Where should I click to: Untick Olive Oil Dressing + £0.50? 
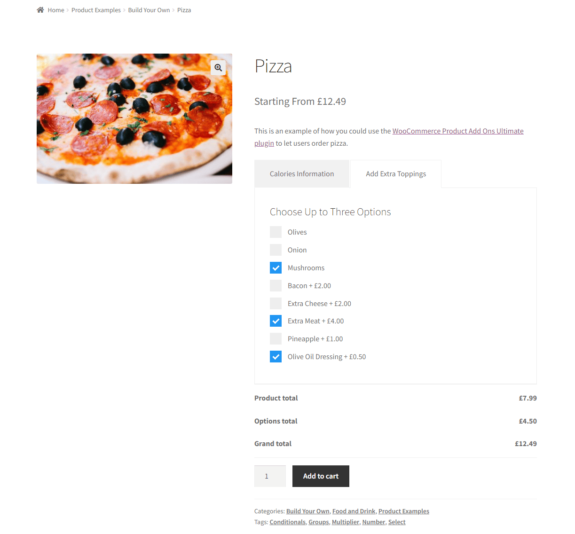click(x=276, y=357)
